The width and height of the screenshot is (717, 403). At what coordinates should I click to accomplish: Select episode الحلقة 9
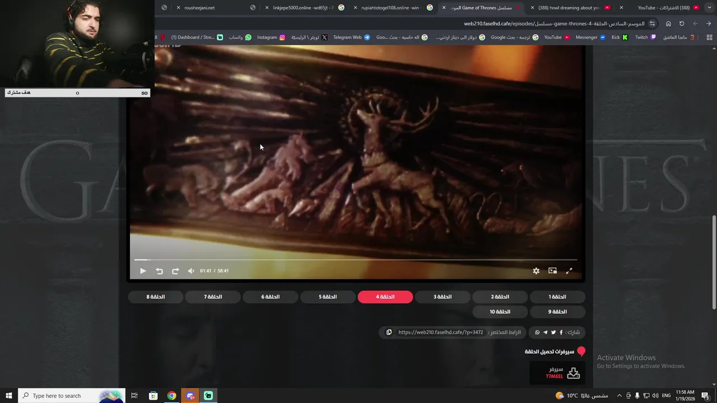pos(557,312)
